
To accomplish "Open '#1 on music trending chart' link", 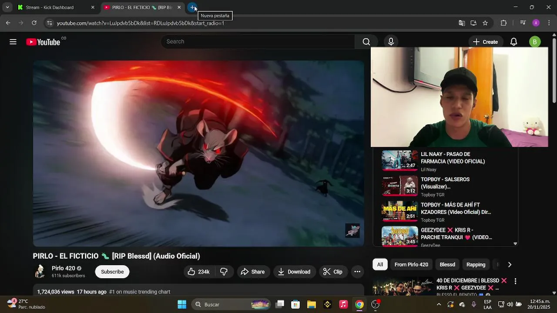I will 140,292.
